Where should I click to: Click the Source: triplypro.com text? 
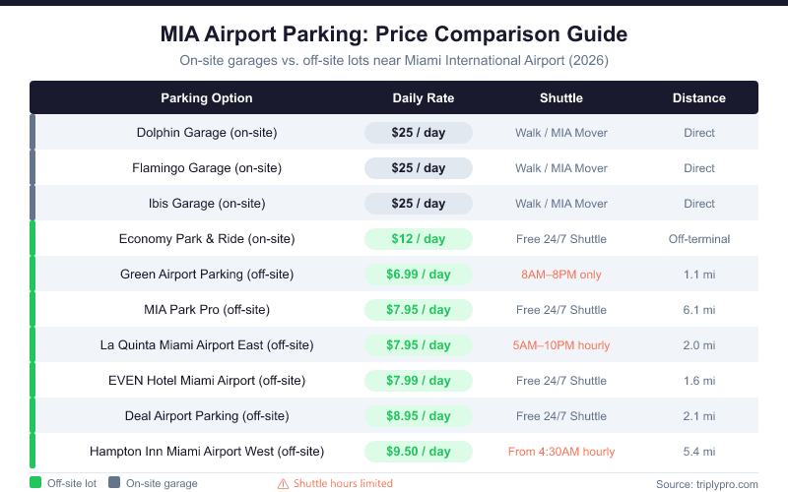[706, 483]
